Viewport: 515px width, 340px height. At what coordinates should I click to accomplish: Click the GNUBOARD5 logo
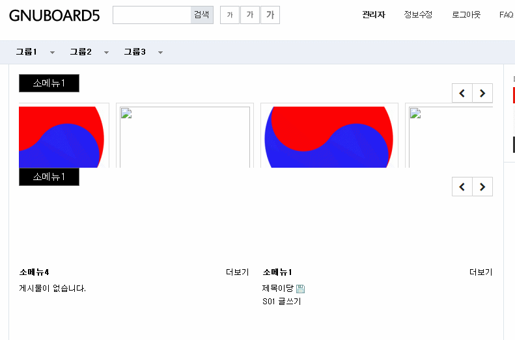(x=54, y=16)
